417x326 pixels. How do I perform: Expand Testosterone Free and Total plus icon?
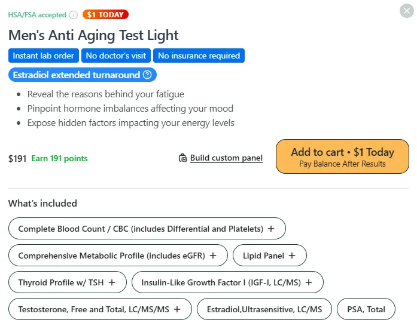(x=176, y=309)
